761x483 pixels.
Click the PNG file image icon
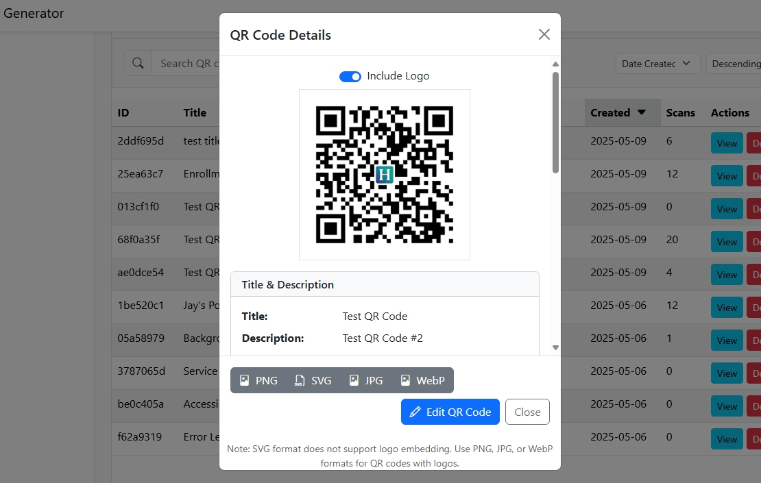coord(245,381)
